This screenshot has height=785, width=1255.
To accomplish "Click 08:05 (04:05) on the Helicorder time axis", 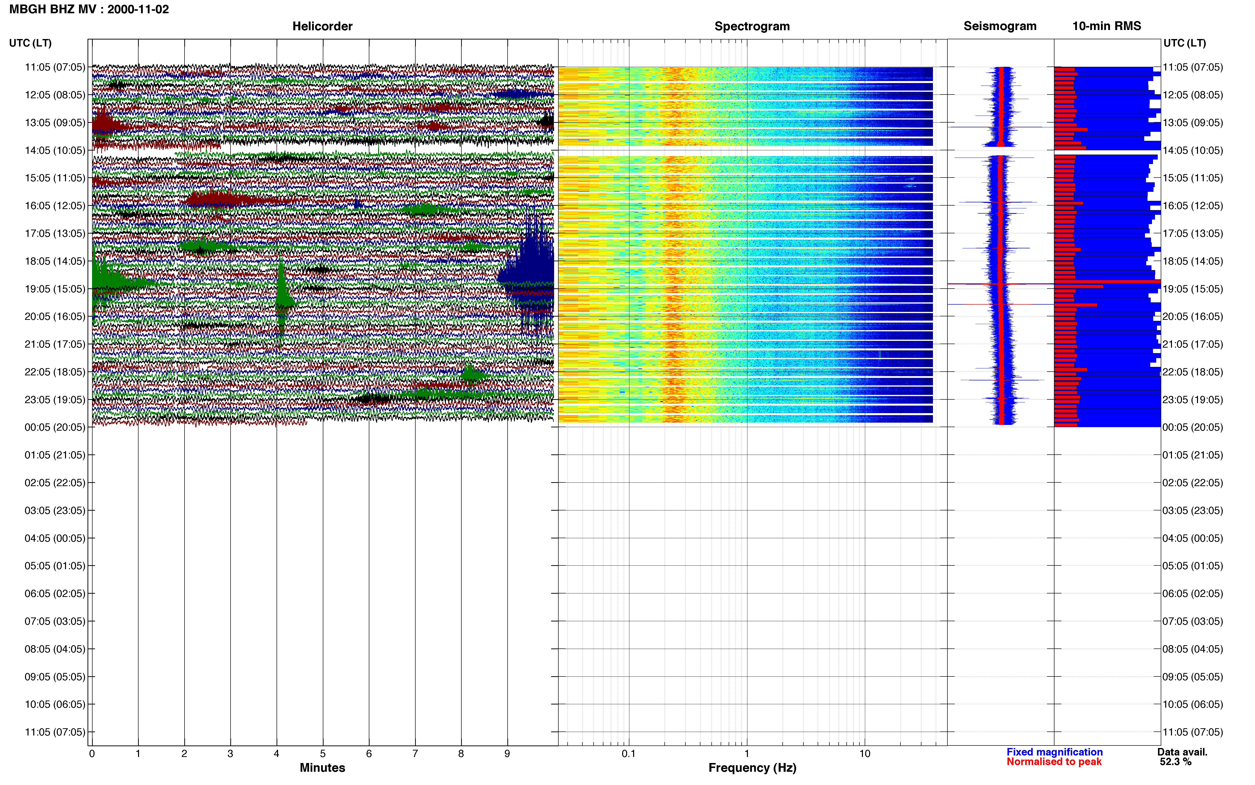I will tap(55, 649).
